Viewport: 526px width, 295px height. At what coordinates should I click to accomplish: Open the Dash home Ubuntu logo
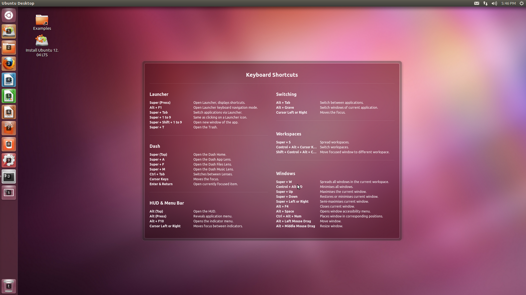[9, 15]
